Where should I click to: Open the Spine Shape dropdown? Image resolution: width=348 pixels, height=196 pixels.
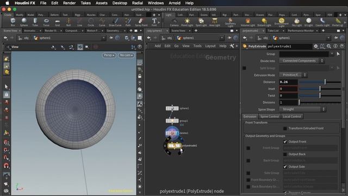[x=302, y=109]
